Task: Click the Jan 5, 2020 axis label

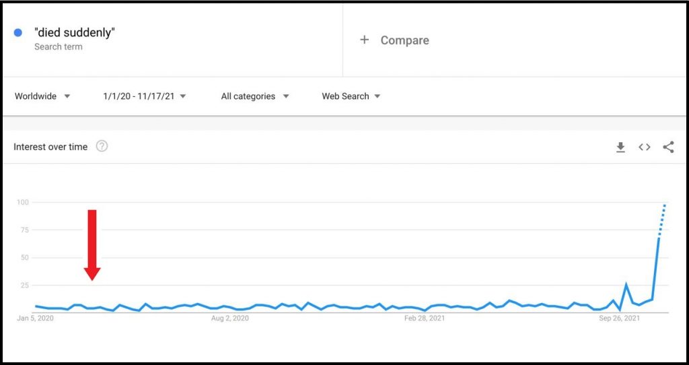Action: (x=36, y=319)
